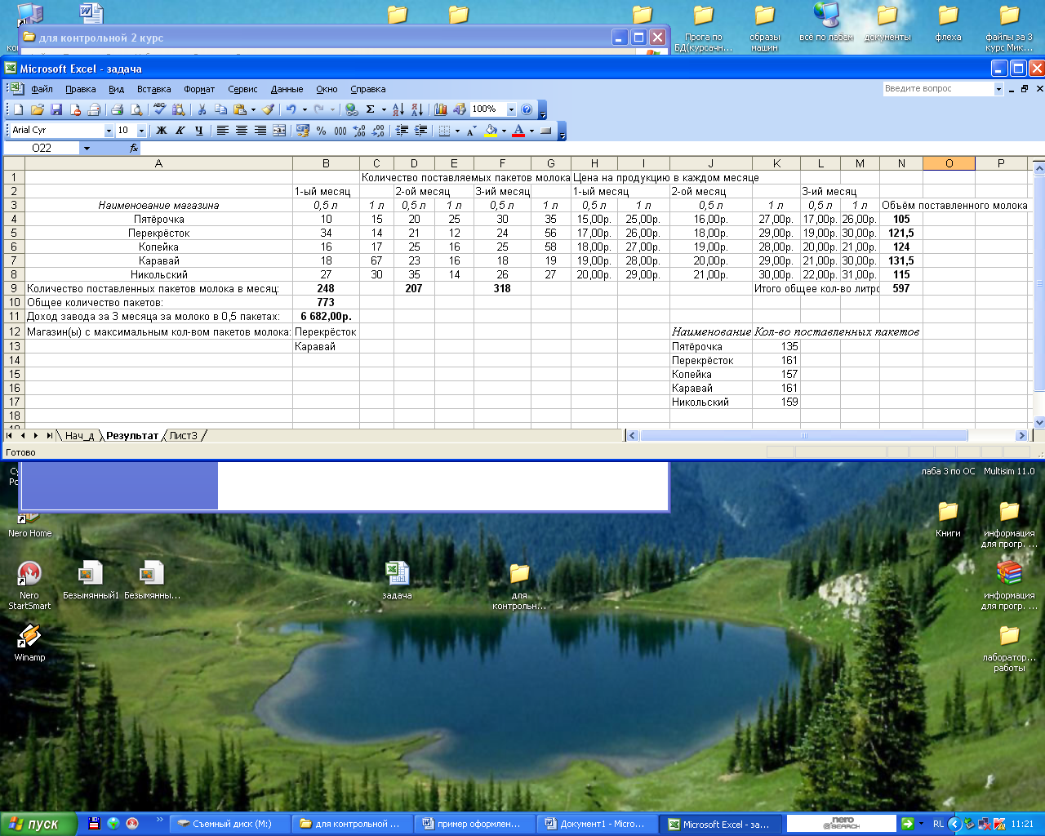This screenshot has width=1045, height=836.
Task: Expand the Arial Cyr font dropdown
Action: [109, 131]
